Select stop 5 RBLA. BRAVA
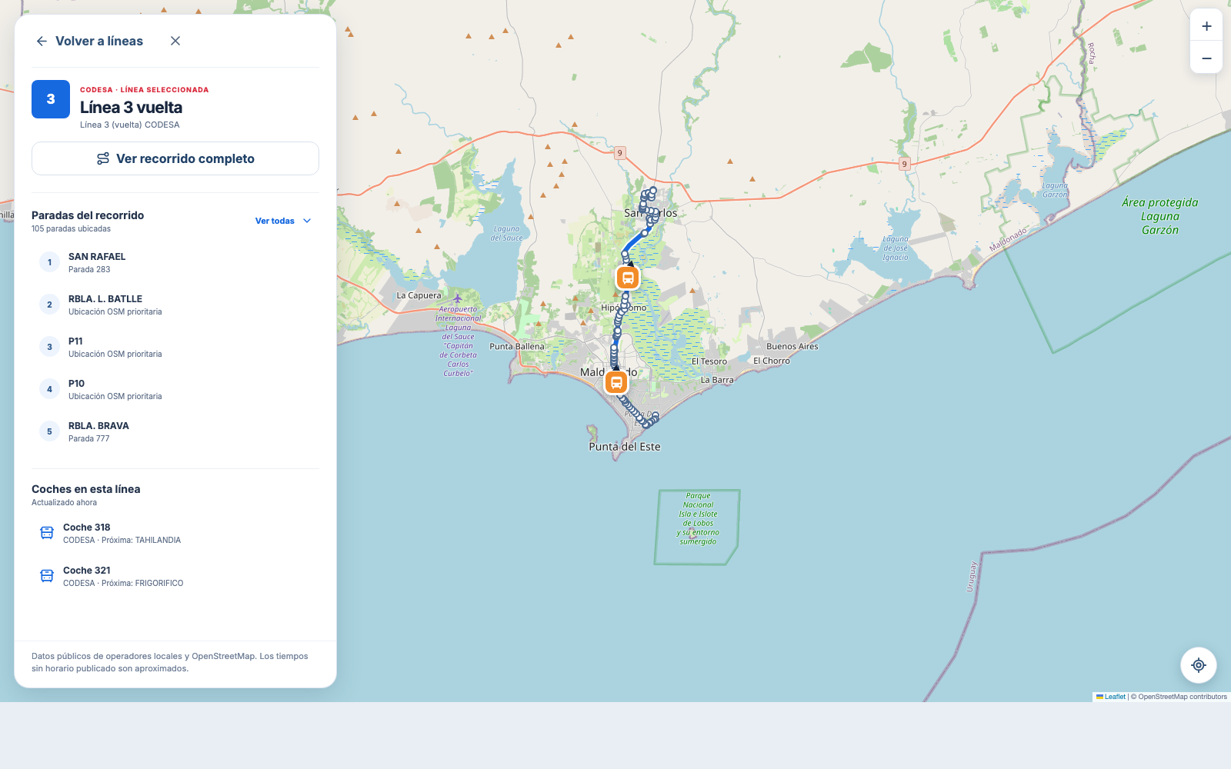Viewport: 1231px width, 769px height. 175,431
